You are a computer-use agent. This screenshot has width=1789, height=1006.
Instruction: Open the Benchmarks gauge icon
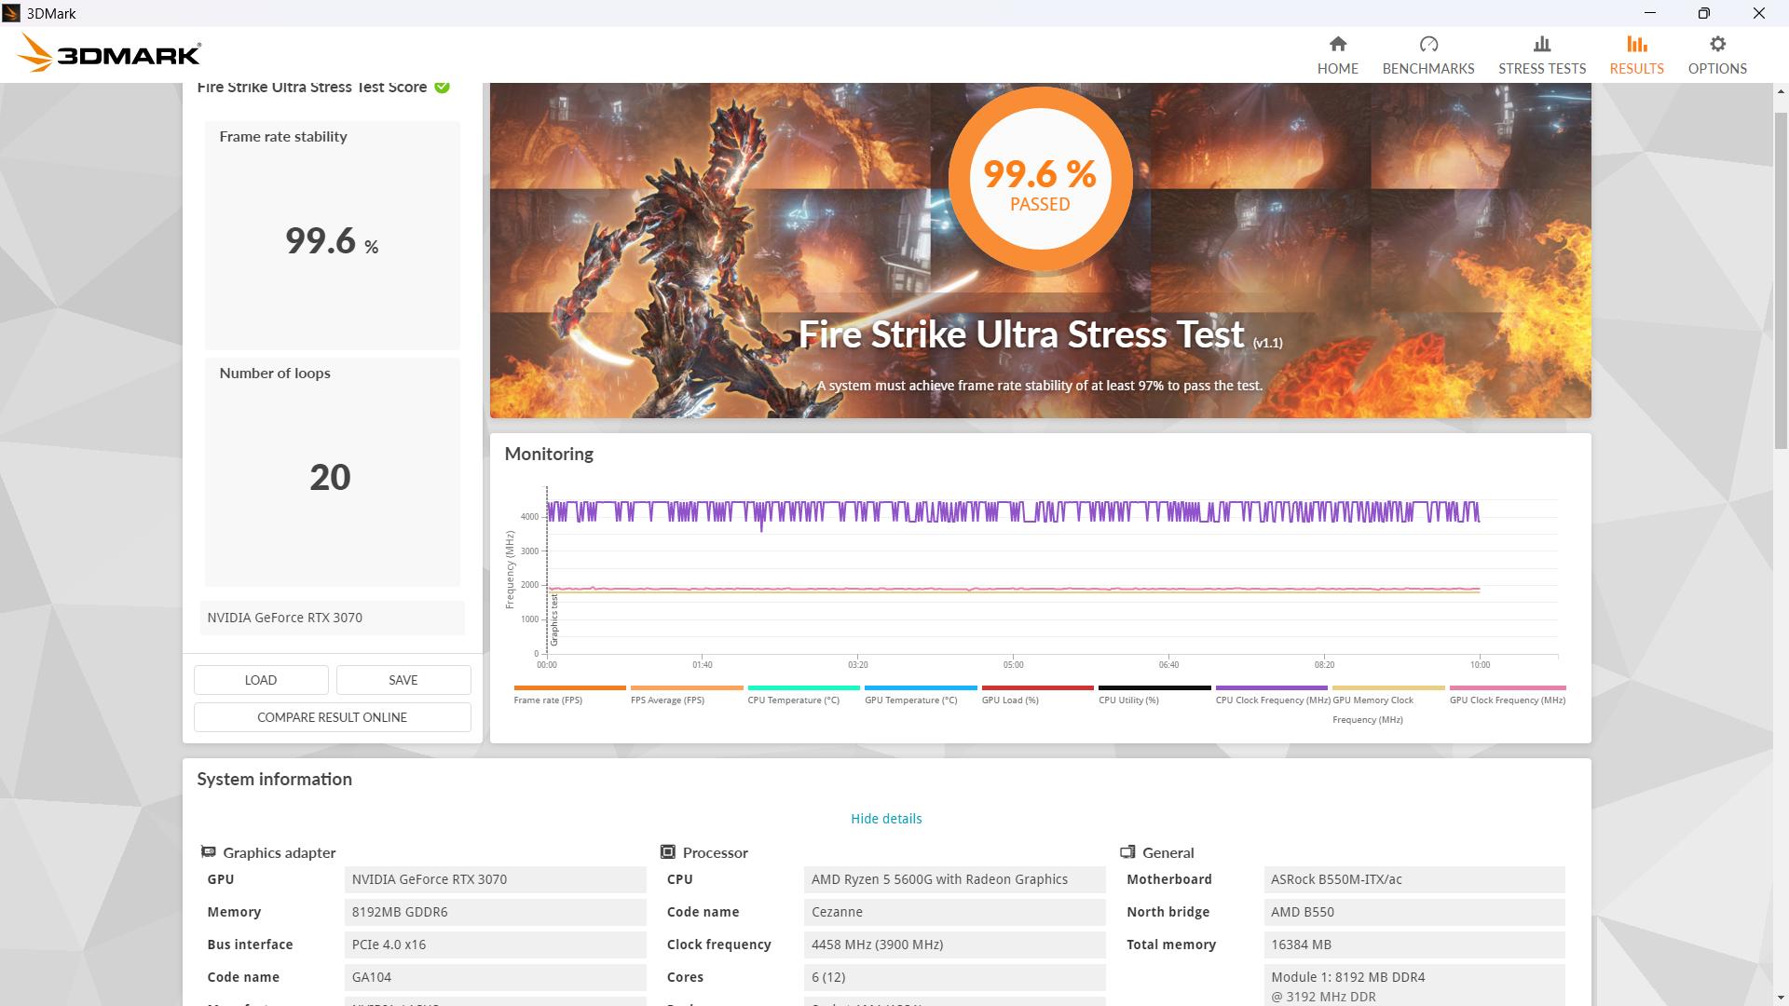1427,45
